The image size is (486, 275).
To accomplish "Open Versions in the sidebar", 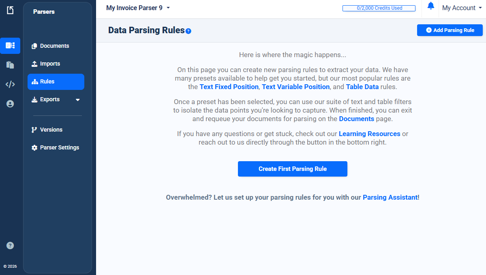I will pyautogui.click(x=51, y=130).
